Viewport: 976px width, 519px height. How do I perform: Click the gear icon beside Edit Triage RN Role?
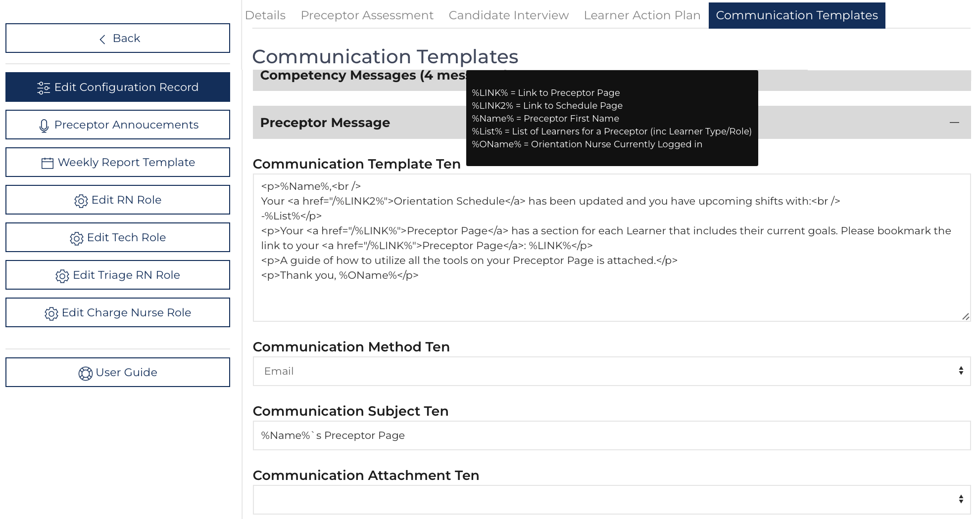(x=62, y=276)
